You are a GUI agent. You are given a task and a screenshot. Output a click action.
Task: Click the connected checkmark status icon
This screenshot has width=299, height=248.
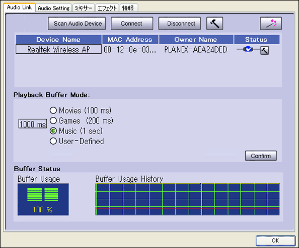tap(248, 49)
